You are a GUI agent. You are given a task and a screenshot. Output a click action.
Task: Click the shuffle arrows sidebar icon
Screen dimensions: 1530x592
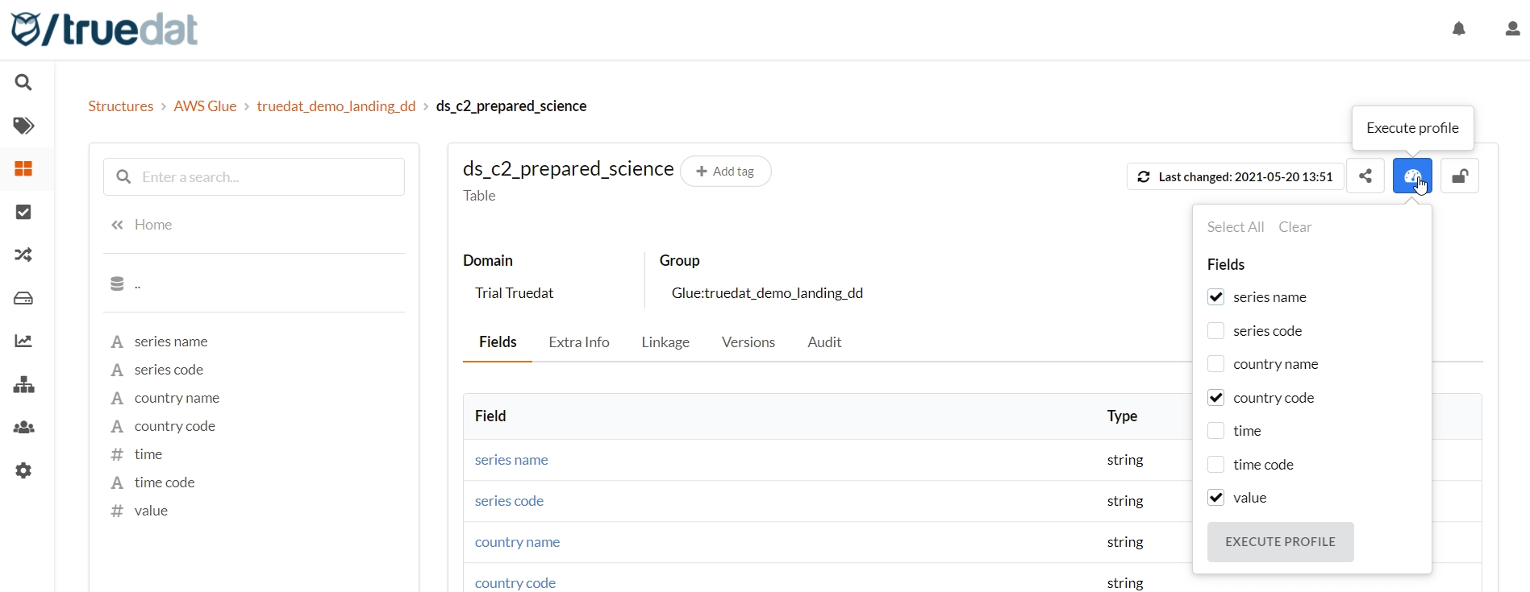pyautogui.click(x=24, y=255)
